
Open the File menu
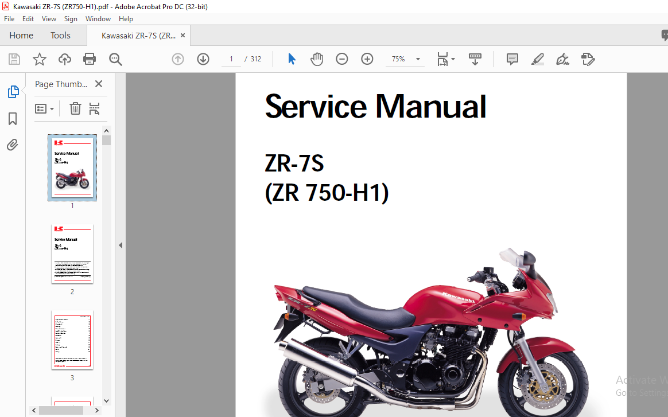point(9,19)
